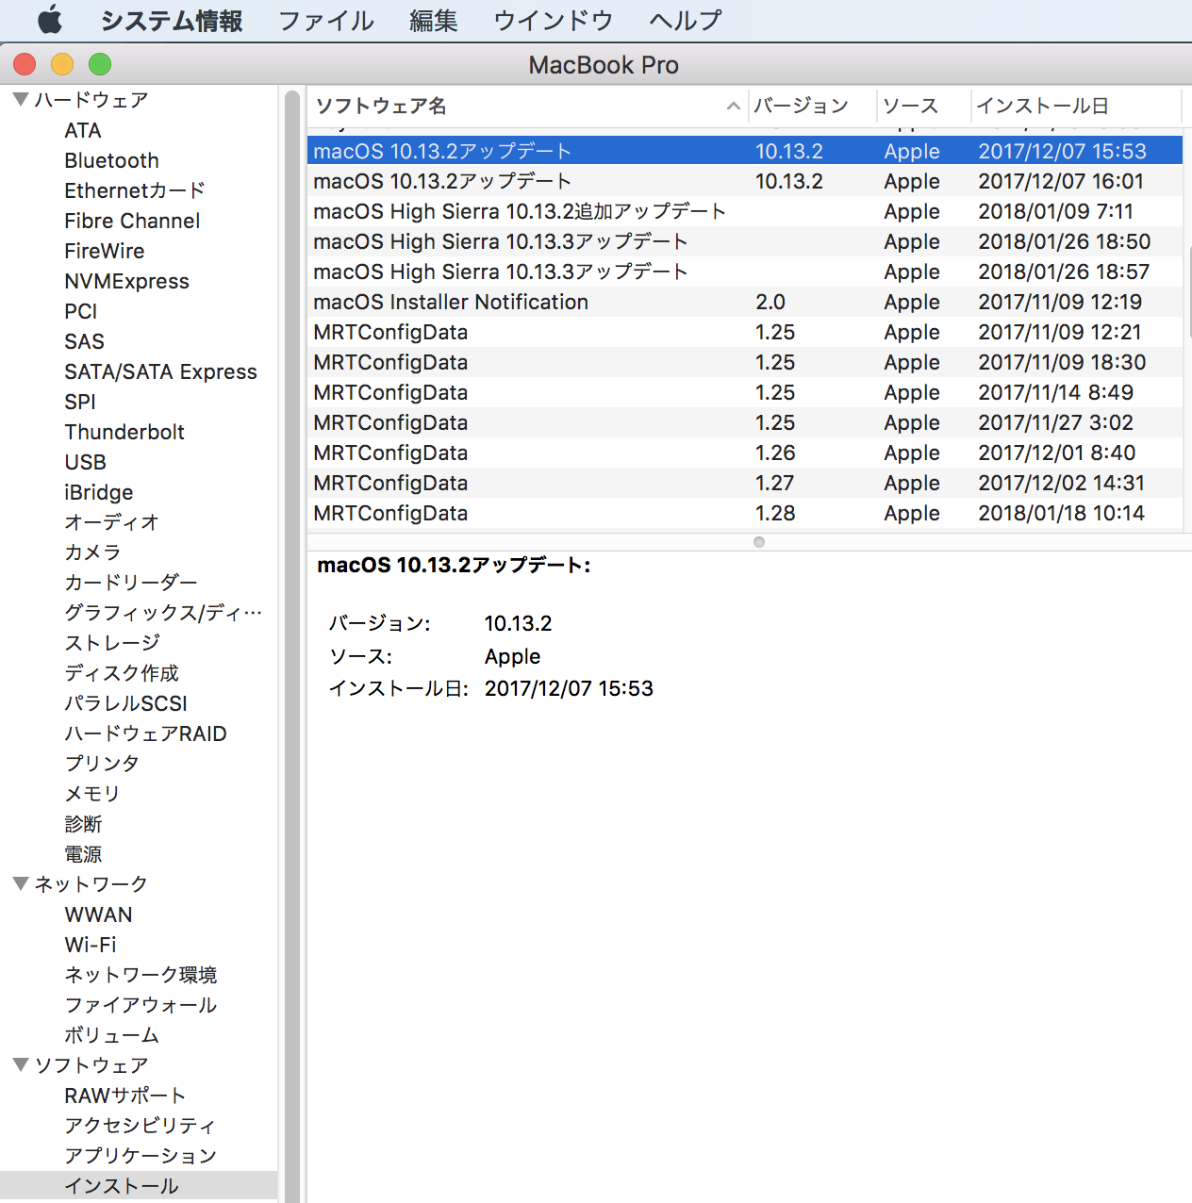Click the sort arrow in the ソフトウェア名 column

point(733,107)
